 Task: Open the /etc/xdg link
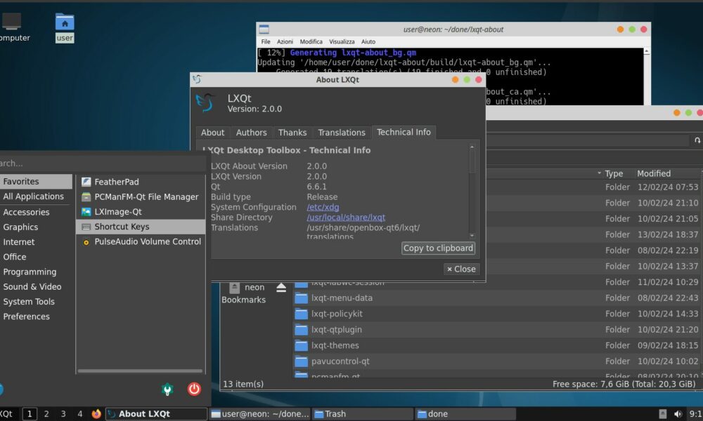coord(323,207)
